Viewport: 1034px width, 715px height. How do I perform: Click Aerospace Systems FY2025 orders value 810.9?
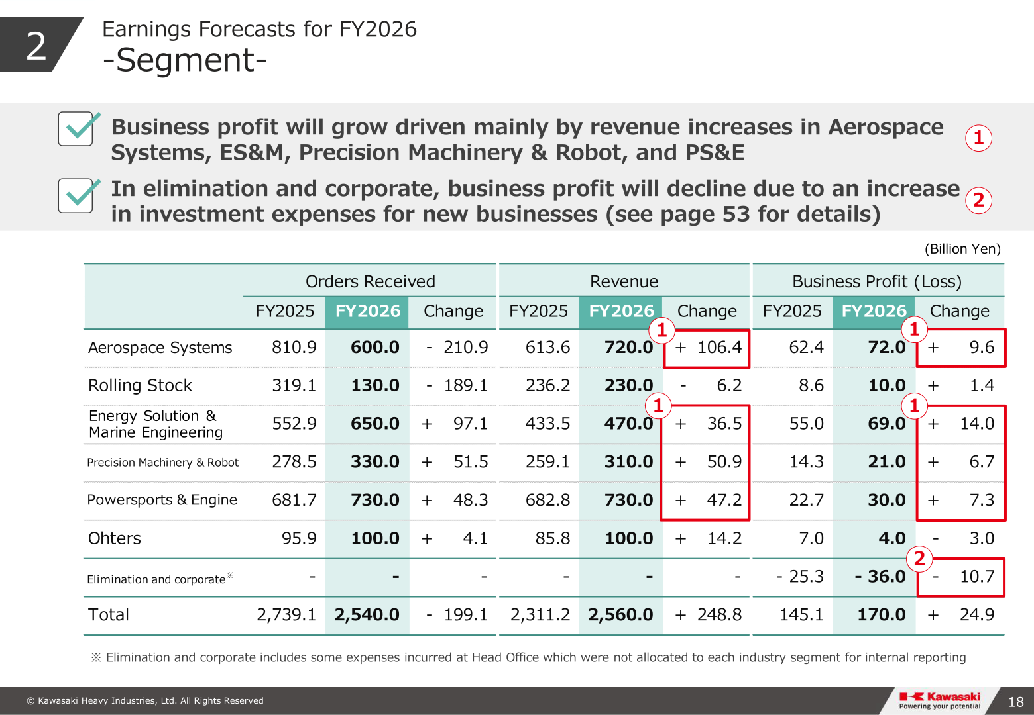tap(294, 347)
